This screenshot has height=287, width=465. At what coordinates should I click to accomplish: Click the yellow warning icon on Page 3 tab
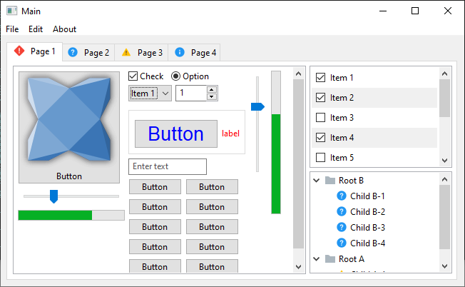click(126, 53)
